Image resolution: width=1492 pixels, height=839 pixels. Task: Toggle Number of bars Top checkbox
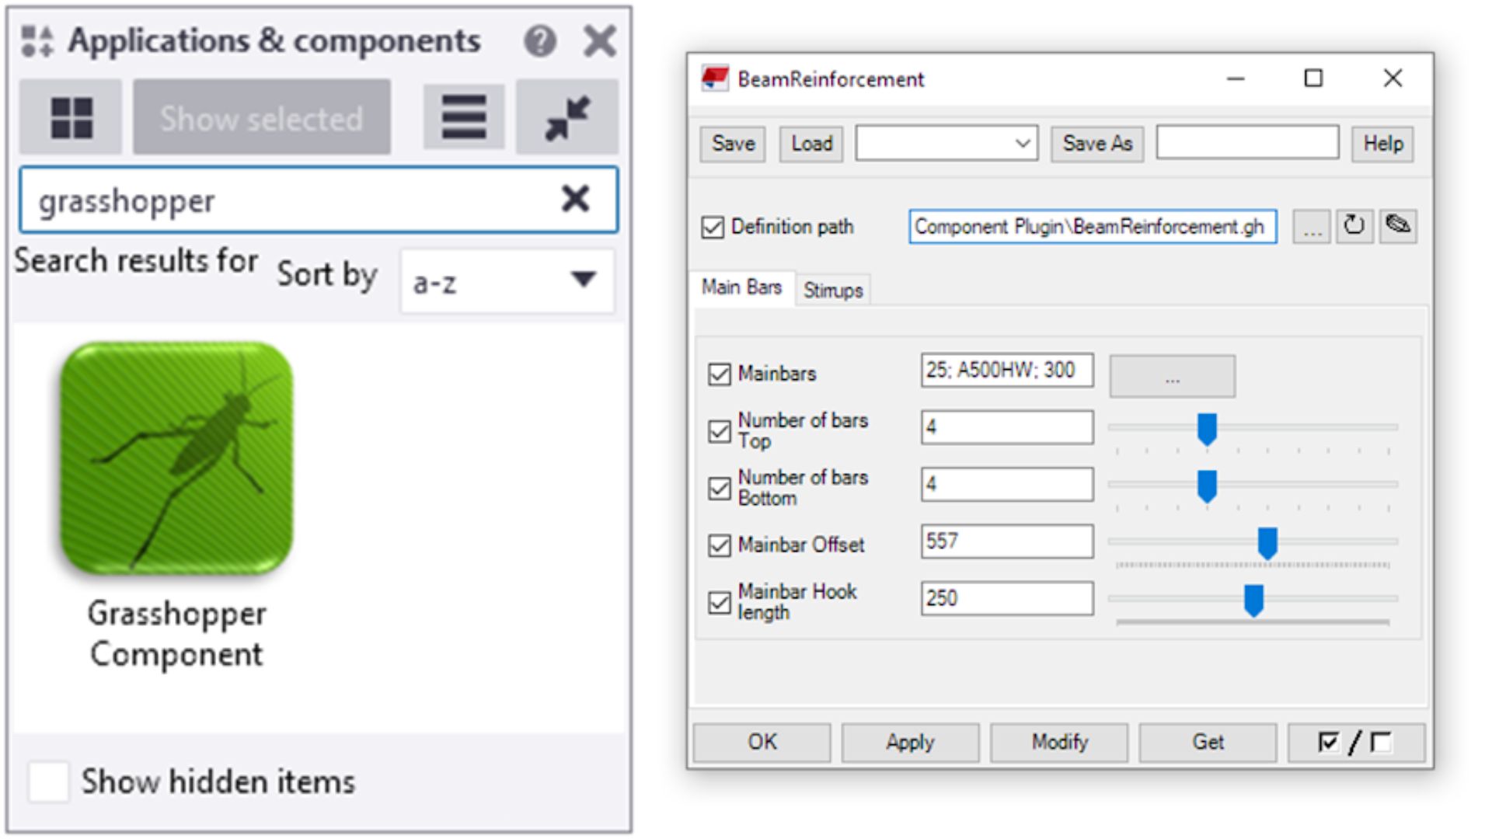[720, 431]
